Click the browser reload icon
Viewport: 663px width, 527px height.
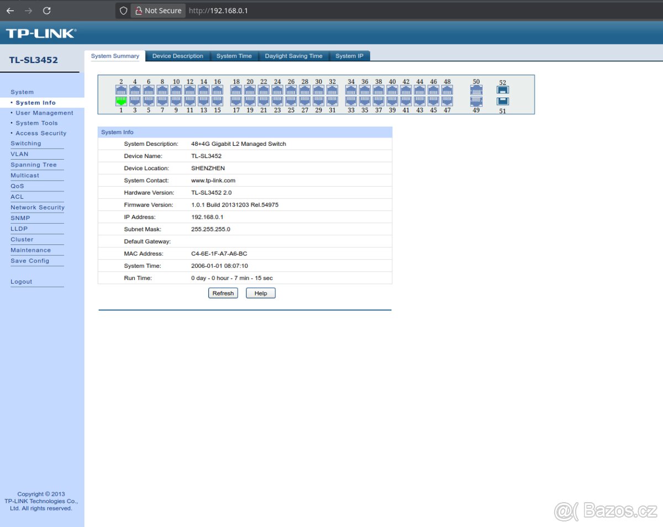[46, 10]
